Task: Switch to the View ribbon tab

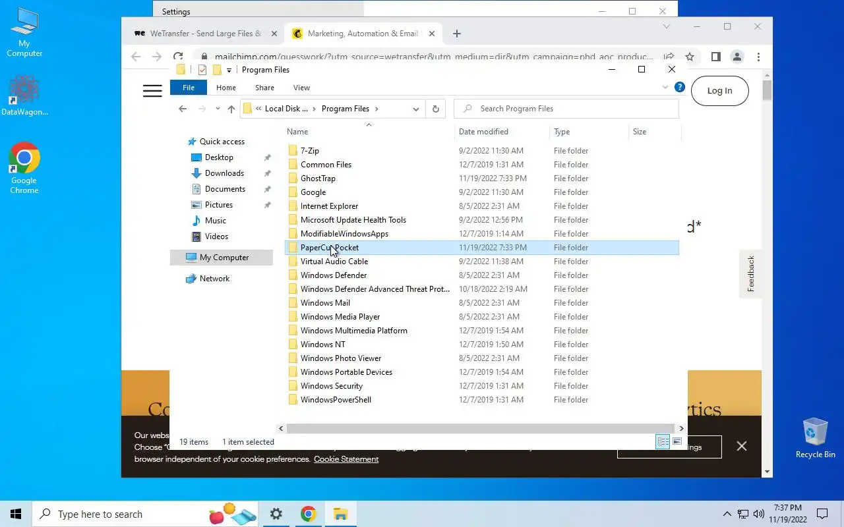Action: pos(301,88)
